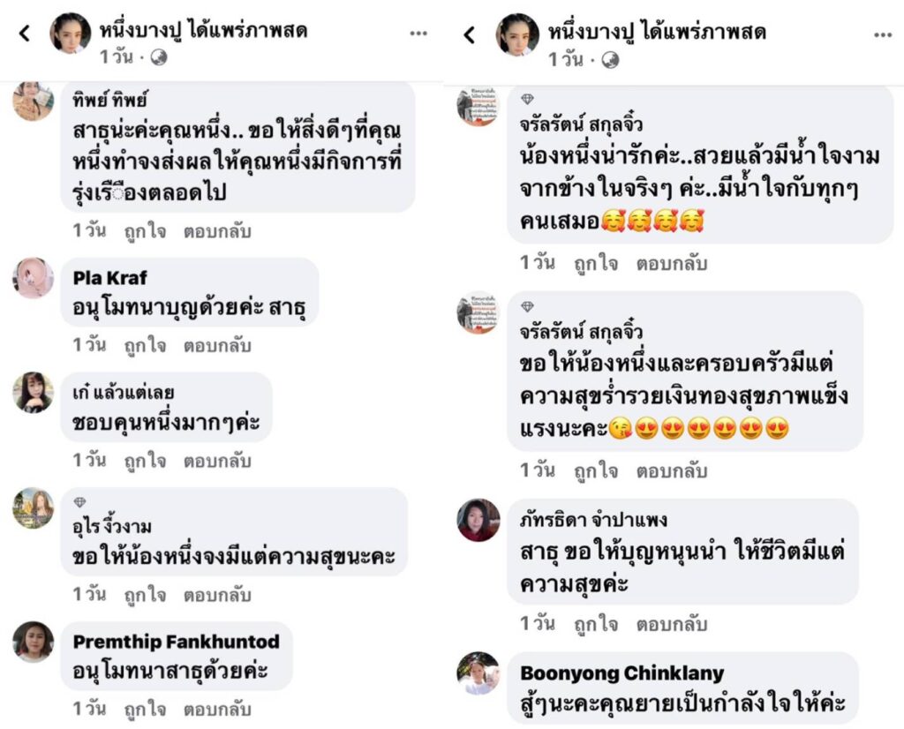Image resolution: width=904 pixels, height=729 pixels.
Task: Open Premthip Fankhuntod's profile picture
Action: [34, 642]
